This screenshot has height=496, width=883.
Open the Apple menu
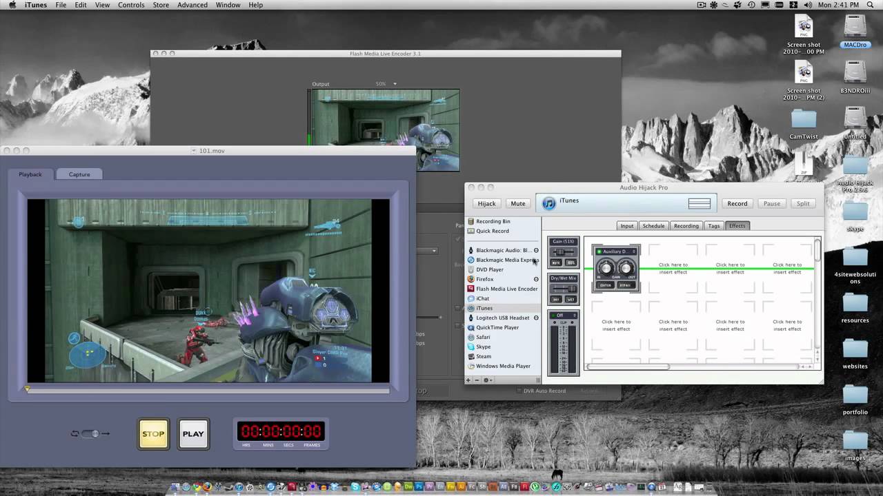tap(12, 5)
